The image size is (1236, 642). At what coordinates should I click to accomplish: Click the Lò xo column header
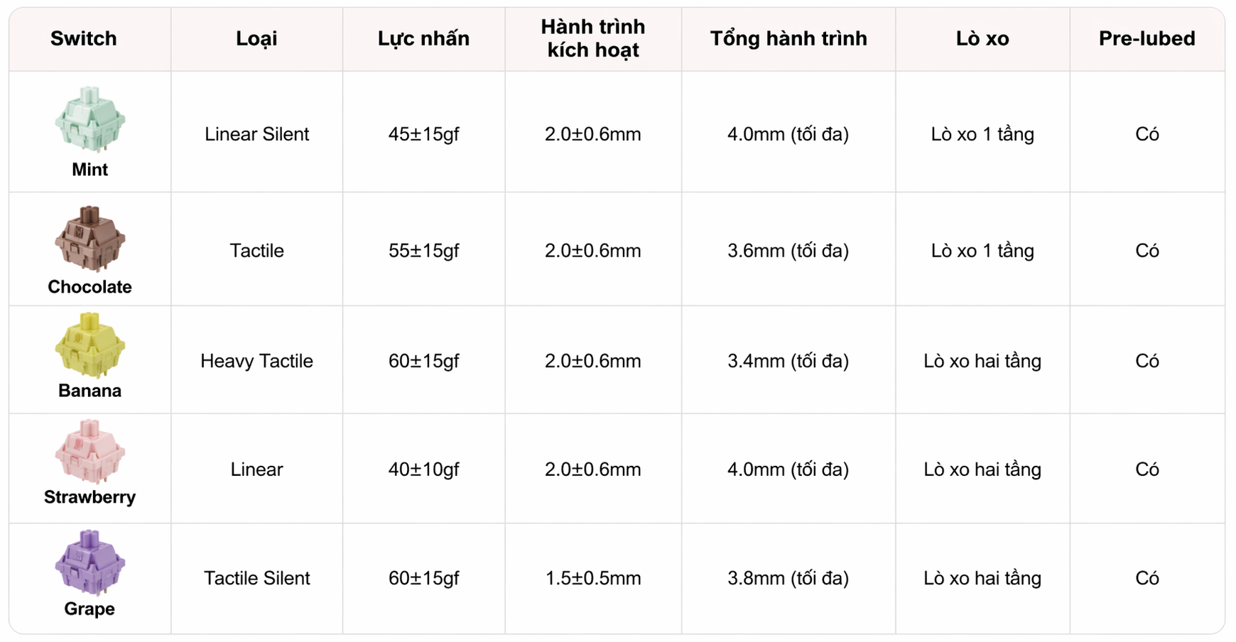click(x=982, y=38)
